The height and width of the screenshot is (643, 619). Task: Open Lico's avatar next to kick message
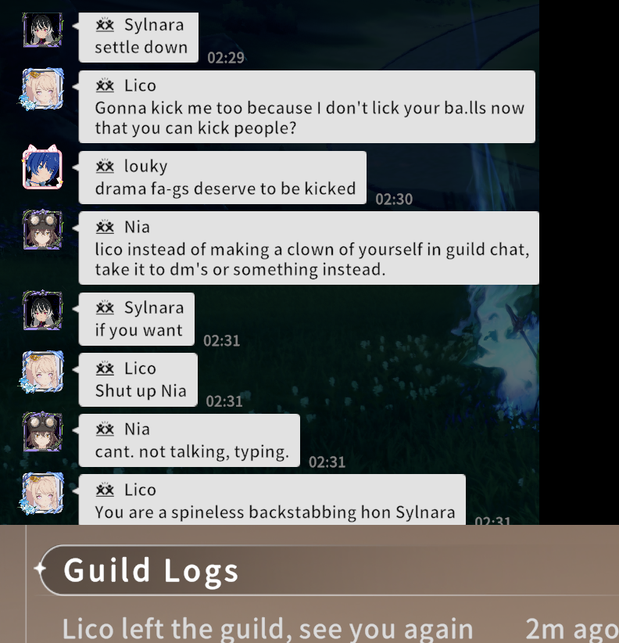(x=43, y=89)
